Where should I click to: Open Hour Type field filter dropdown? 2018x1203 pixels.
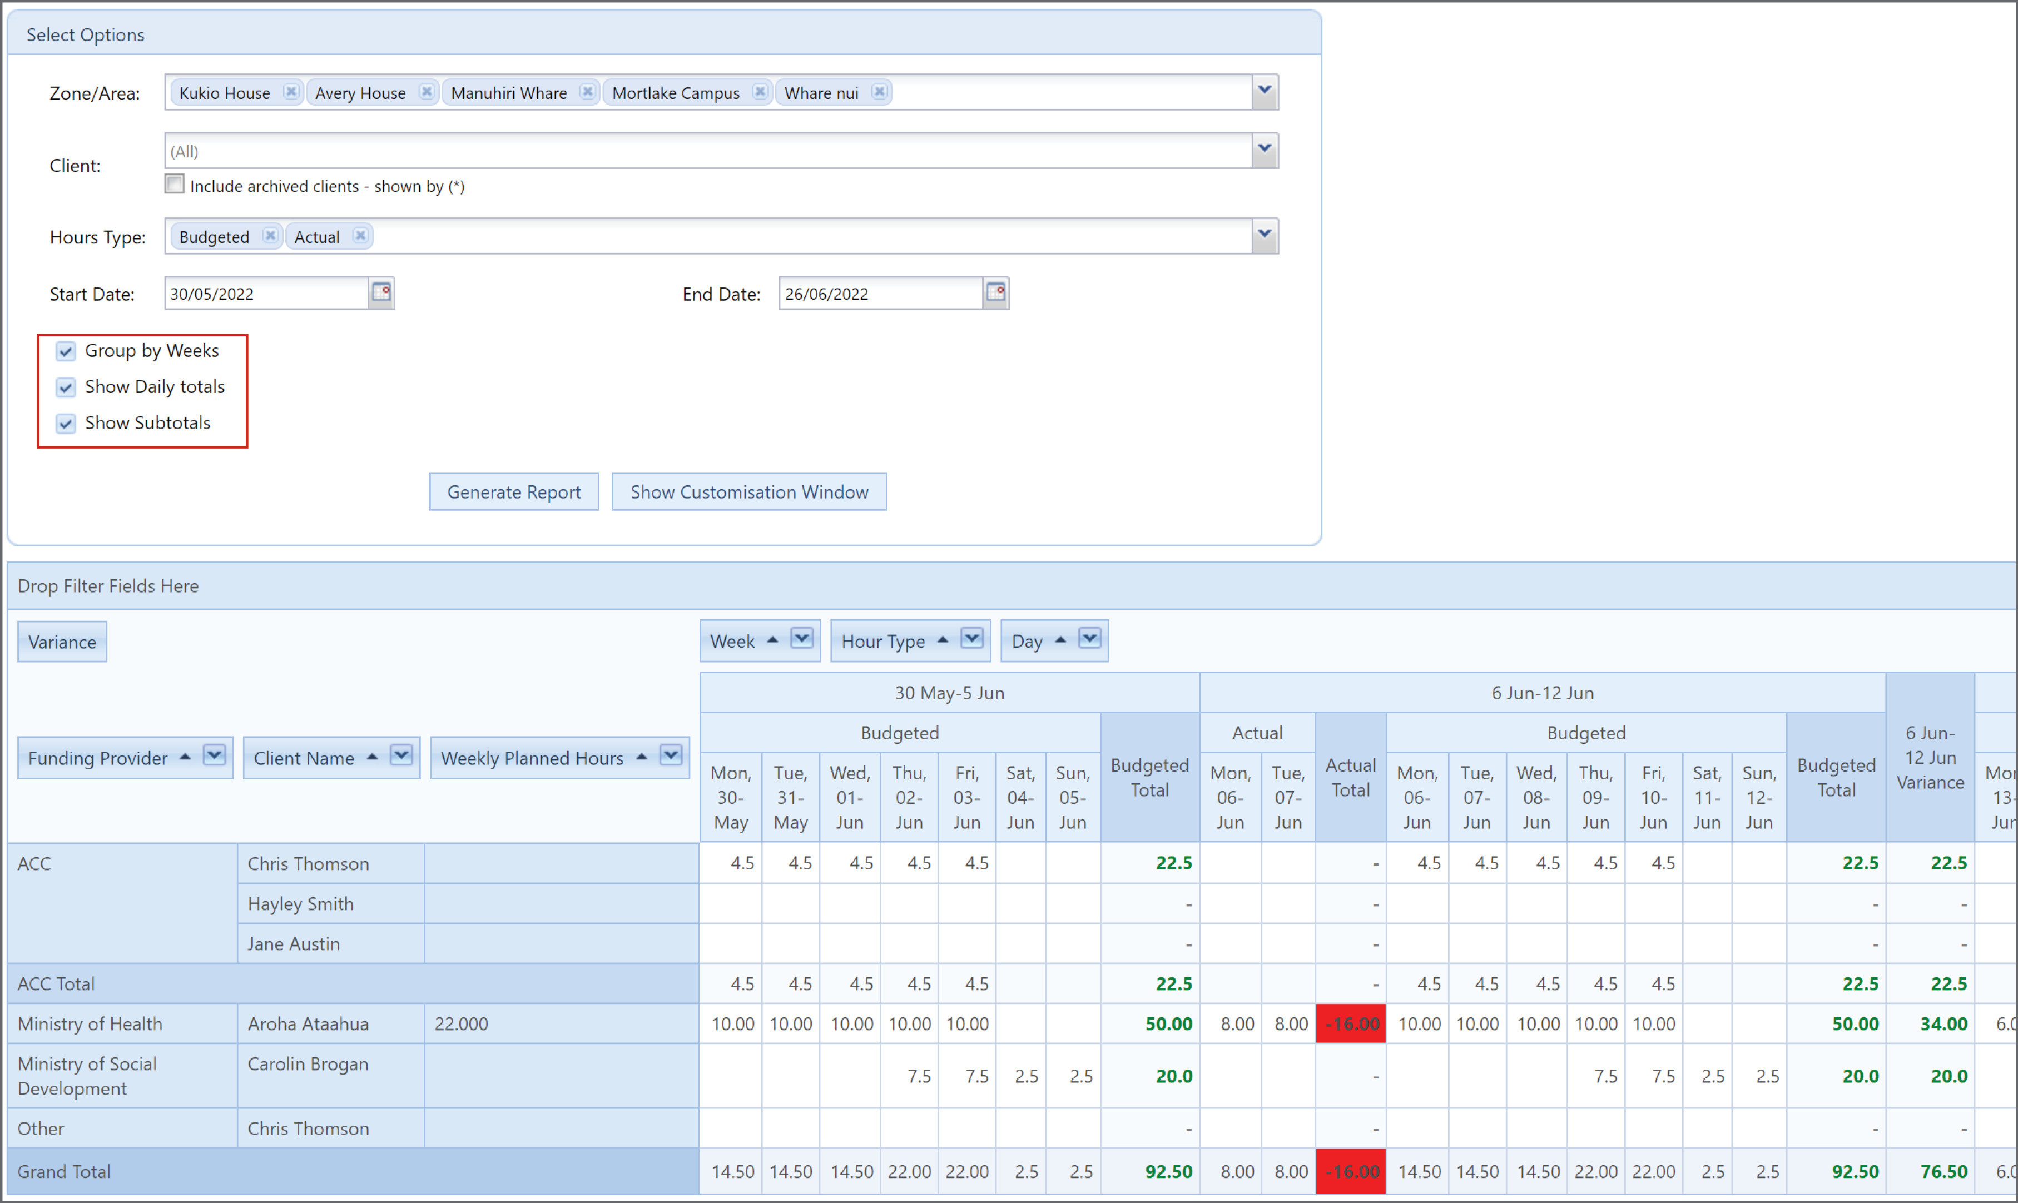click(972, 640)
